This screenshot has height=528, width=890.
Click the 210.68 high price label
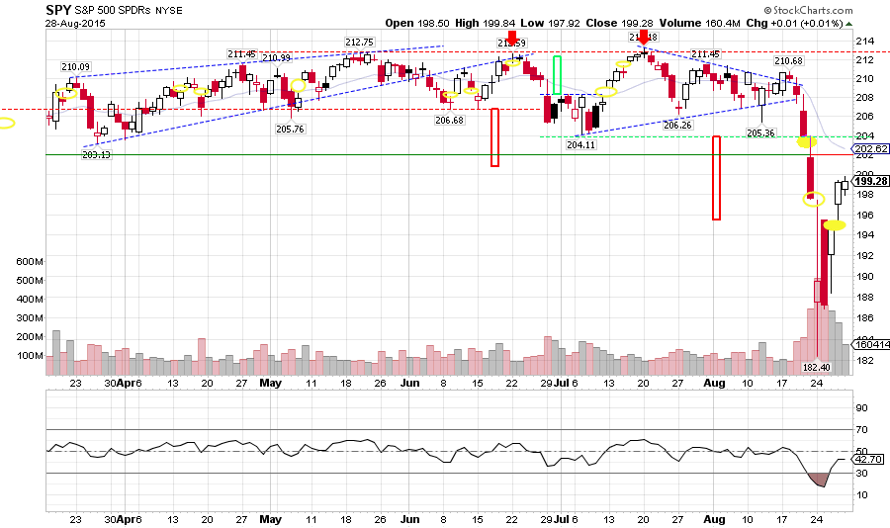(x=788, y=60)
